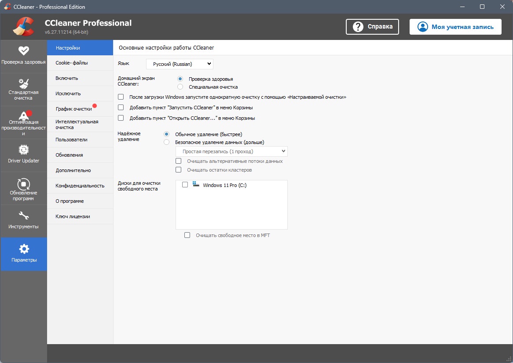The image size is (513, 363).
Task: Open the "График очистки" schedule tab
Action: pos(74,109)
